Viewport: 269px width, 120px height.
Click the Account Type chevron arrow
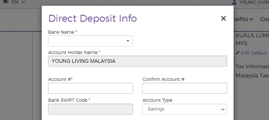click(222, 109)
